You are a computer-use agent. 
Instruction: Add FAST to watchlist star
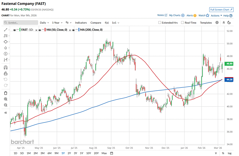tap(207, 15)
